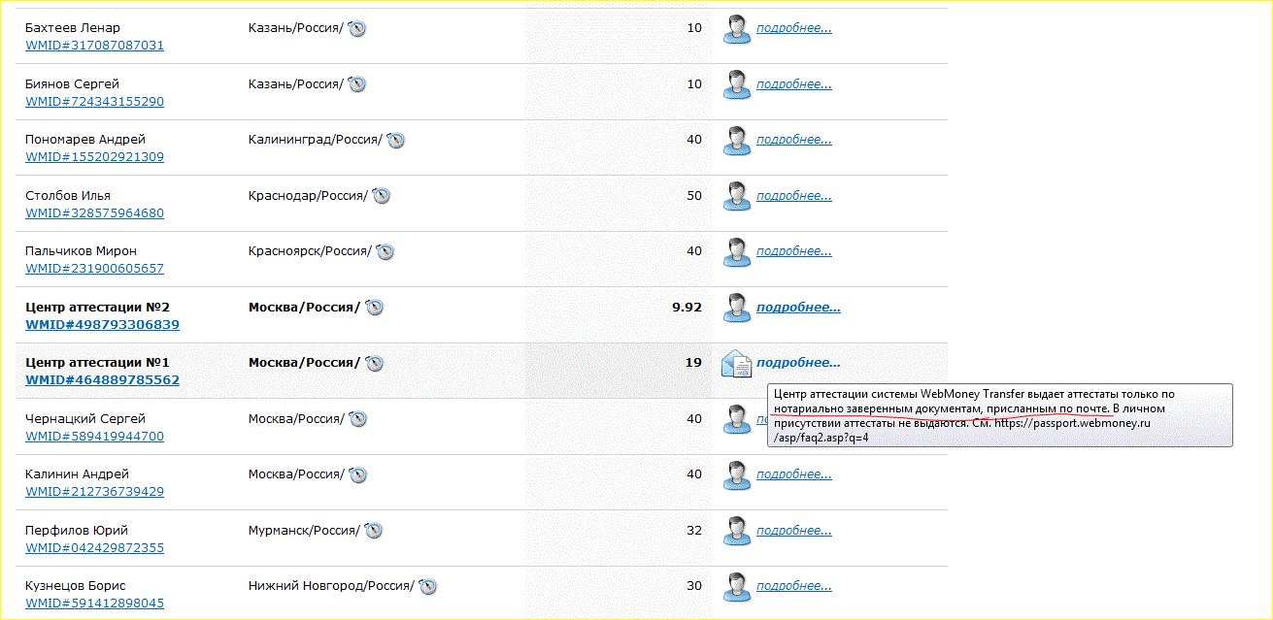The image size is (1273, 620).
Task: Click compass icon in Биянов Сергей row
Action: 357,84
